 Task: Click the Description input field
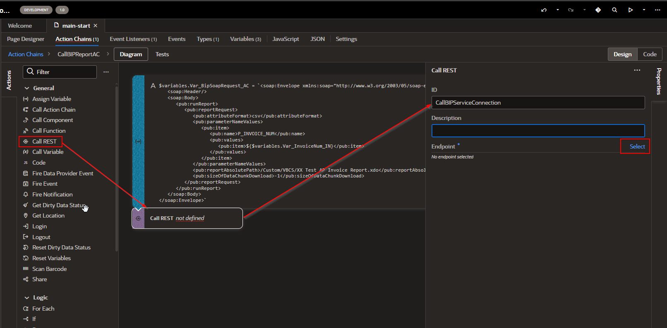pos(538,131)
